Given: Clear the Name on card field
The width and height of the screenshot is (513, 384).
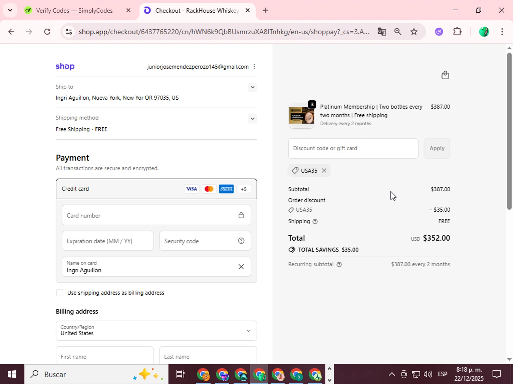Looking at the screenshot, I should (x=241, y=267).
